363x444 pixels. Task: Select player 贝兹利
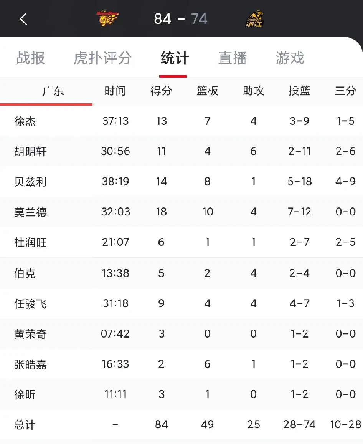tap(30, 182)
